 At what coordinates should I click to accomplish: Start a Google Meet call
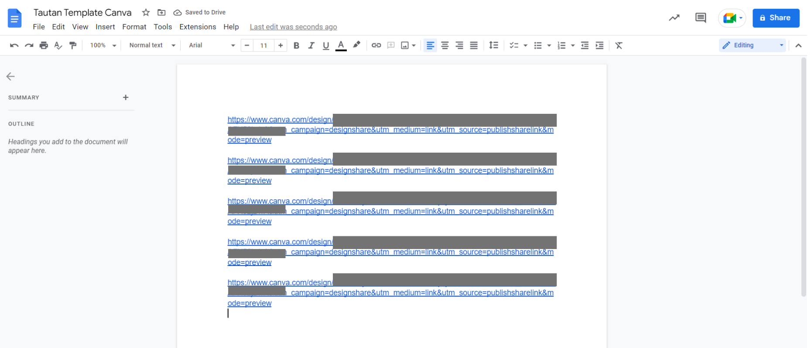pyautogui.click(x=732, y=18)
